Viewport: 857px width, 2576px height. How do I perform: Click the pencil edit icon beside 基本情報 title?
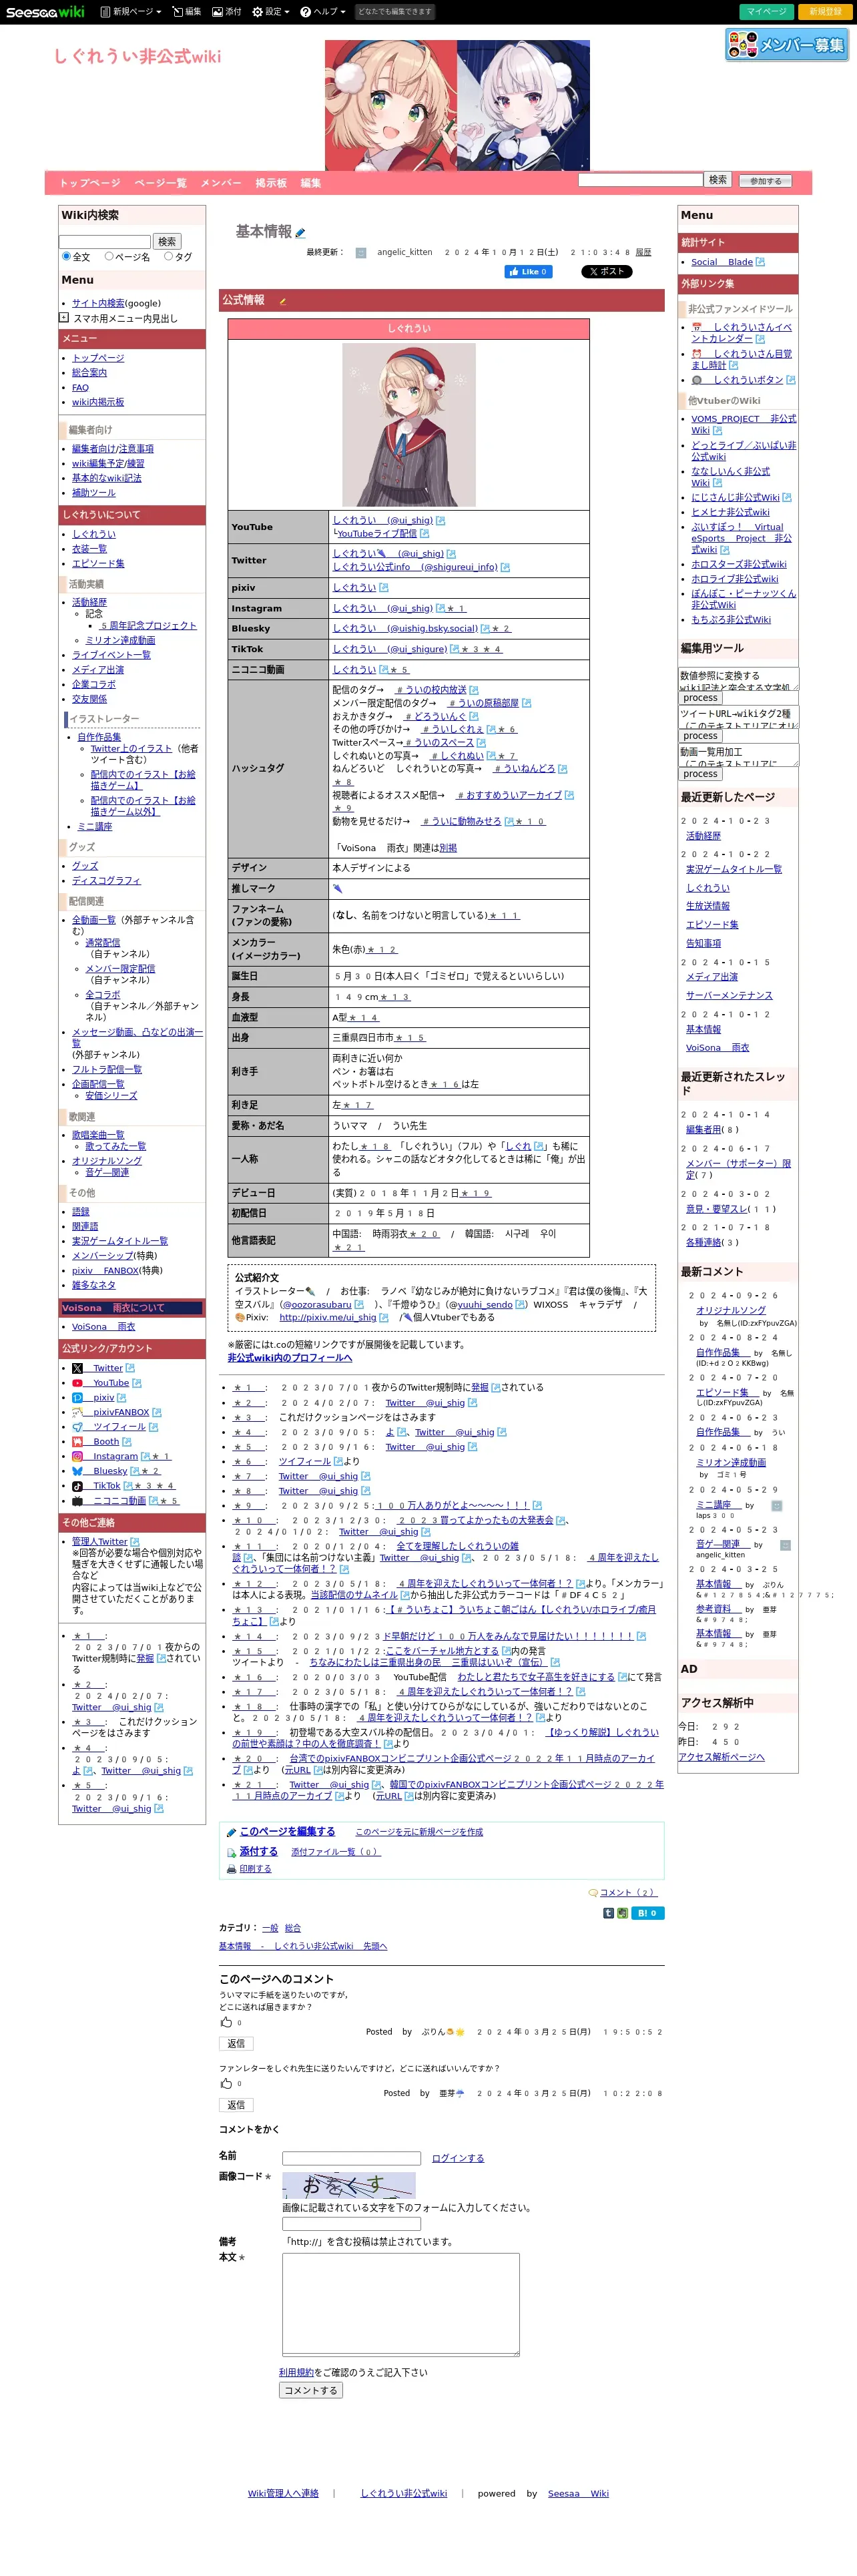pos(300,233)
